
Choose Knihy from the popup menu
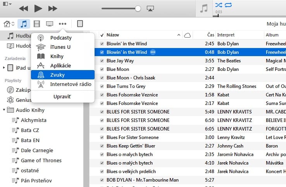pos(63,56)
